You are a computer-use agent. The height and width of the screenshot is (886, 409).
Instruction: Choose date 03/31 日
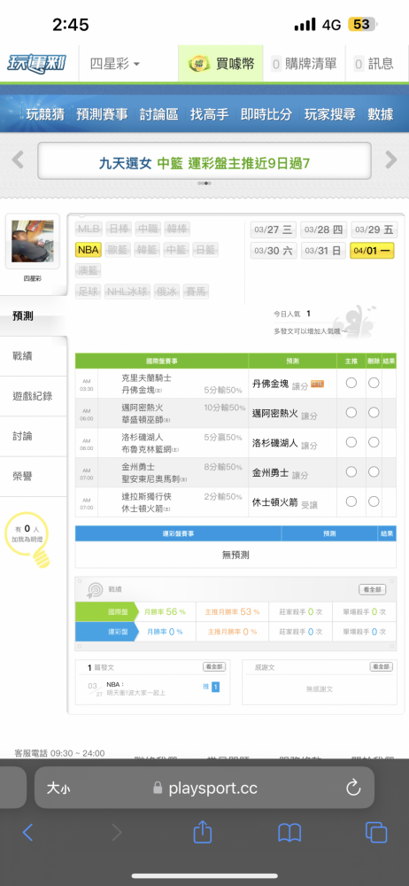[x=323, y=251]
